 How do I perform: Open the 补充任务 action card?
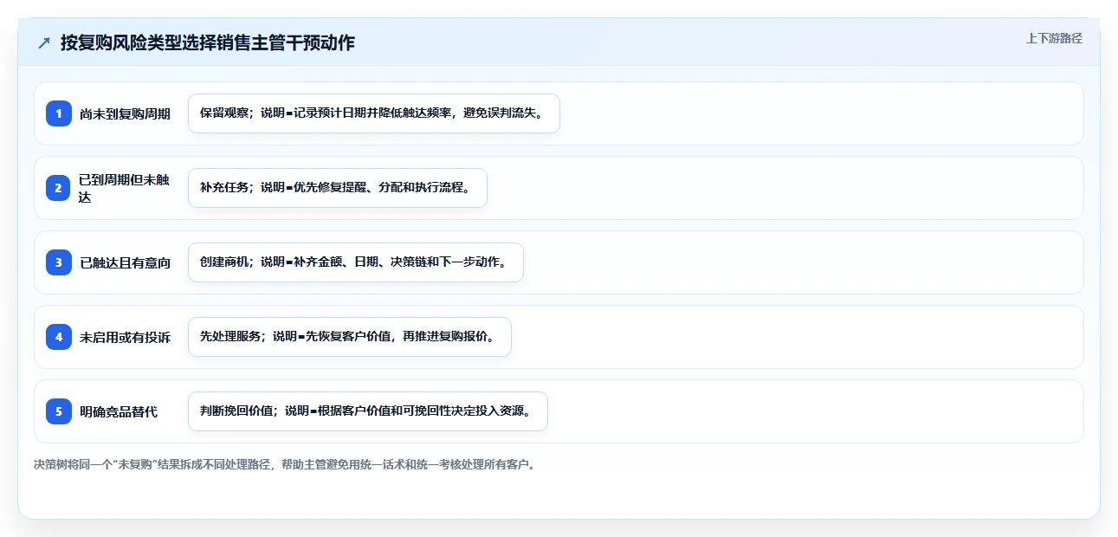tap(338, 188)
